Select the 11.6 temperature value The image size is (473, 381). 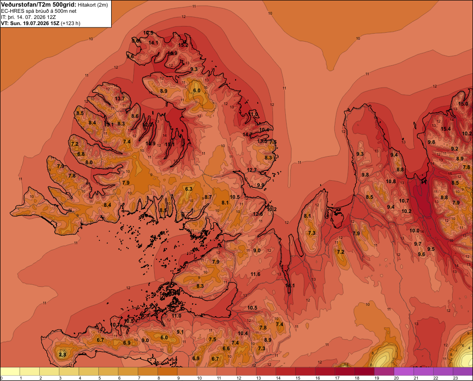tap(255, 274)
